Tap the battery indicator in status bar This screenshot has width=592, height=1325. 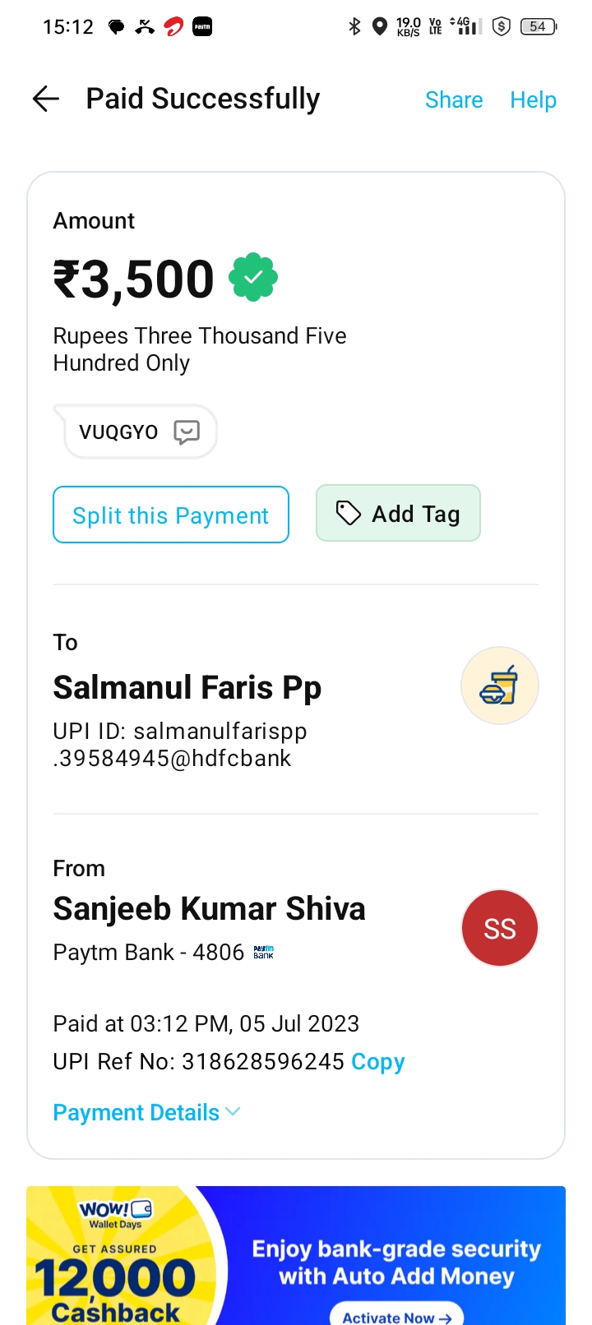539,26
